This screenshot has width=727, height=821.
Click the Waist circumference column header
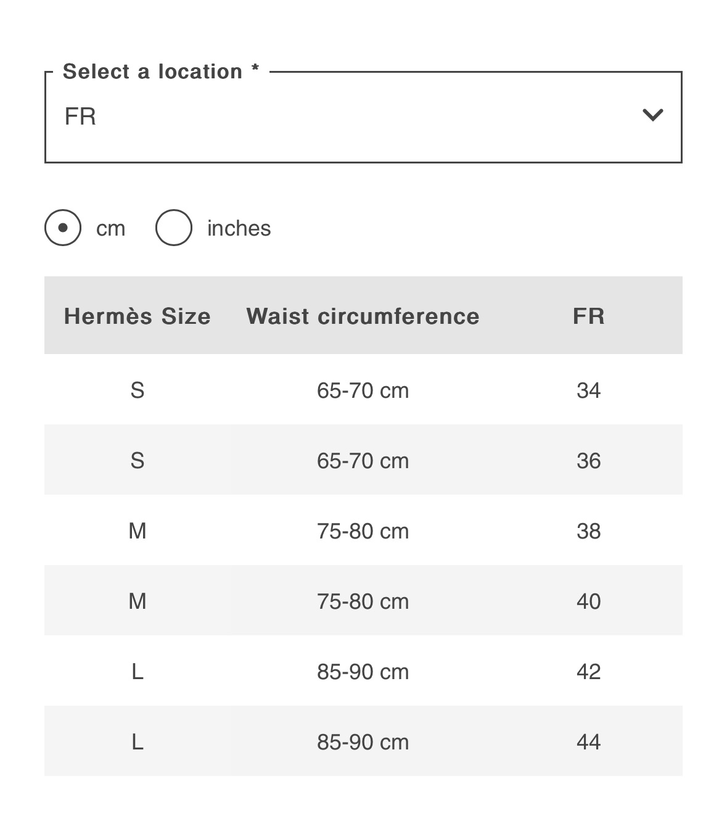[x=363, y=316]
